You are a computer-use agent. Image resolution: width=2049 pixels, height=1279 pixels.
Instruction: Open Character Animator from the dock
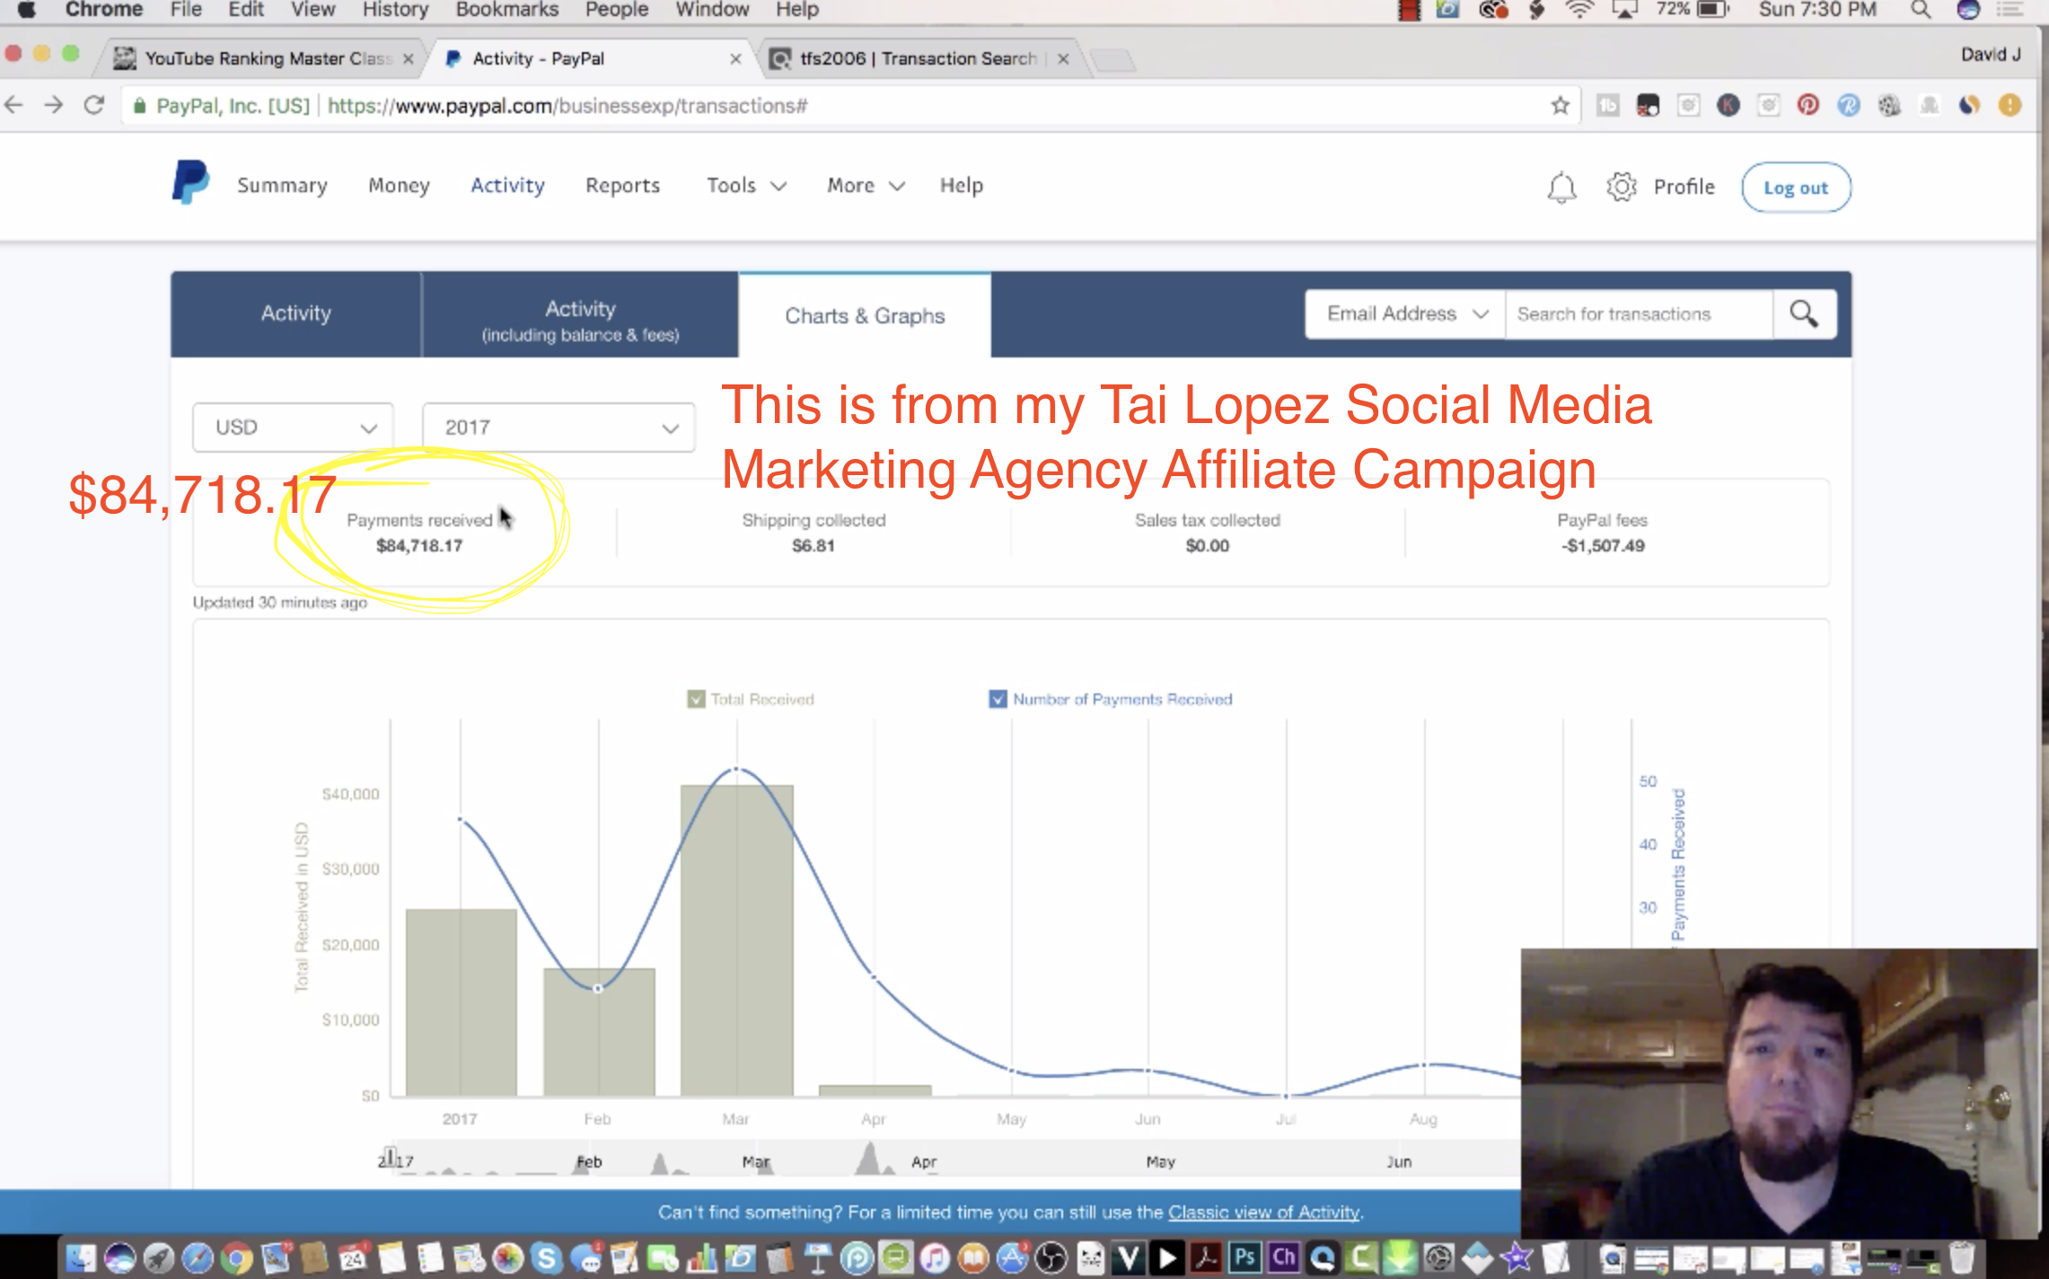(x=1284, y=1258)
